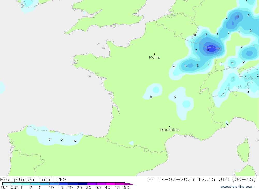The image size is (259, 189).
Task: Click the Dourbies location dot marker
Action: tap(170, 126)
